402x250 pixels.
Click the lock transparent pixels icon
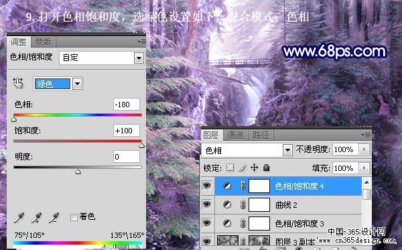coord(230,168)
